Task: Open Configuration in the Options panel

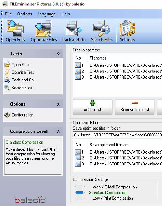Action: (x=22, y=115)
